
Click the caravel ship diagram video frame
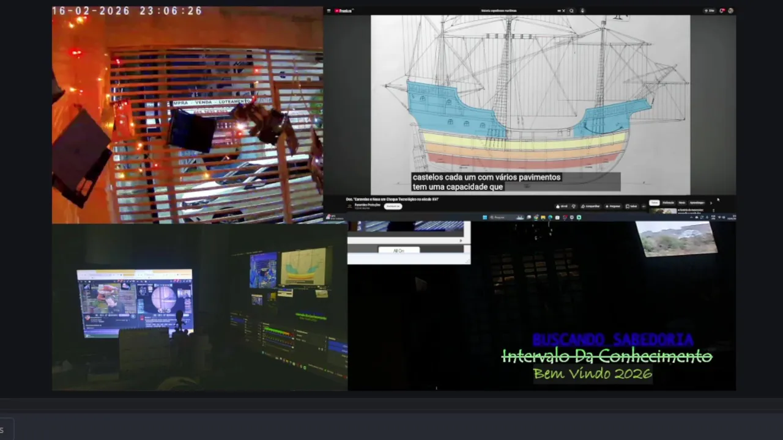click(x=530, y=104)
